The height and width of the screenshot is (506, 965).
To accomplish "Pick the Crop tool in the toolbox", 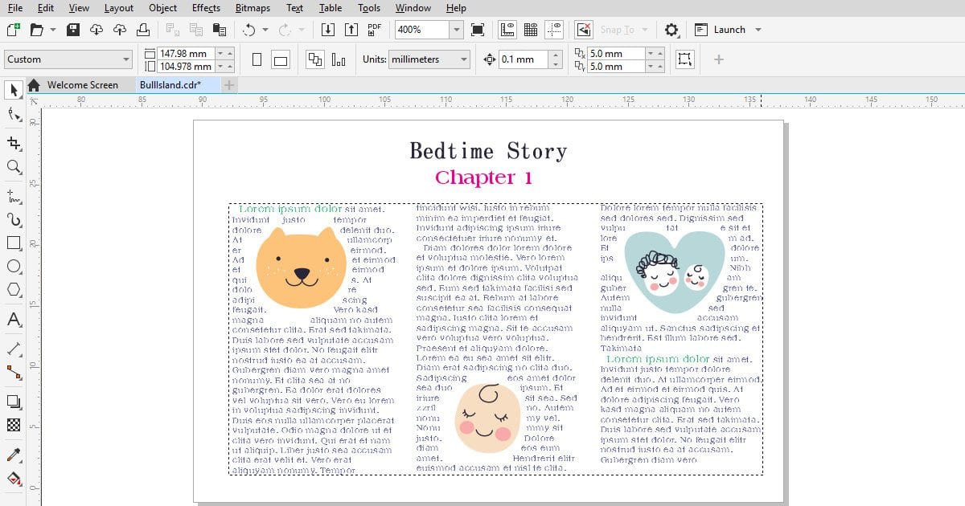I will [x=14, y=143].
